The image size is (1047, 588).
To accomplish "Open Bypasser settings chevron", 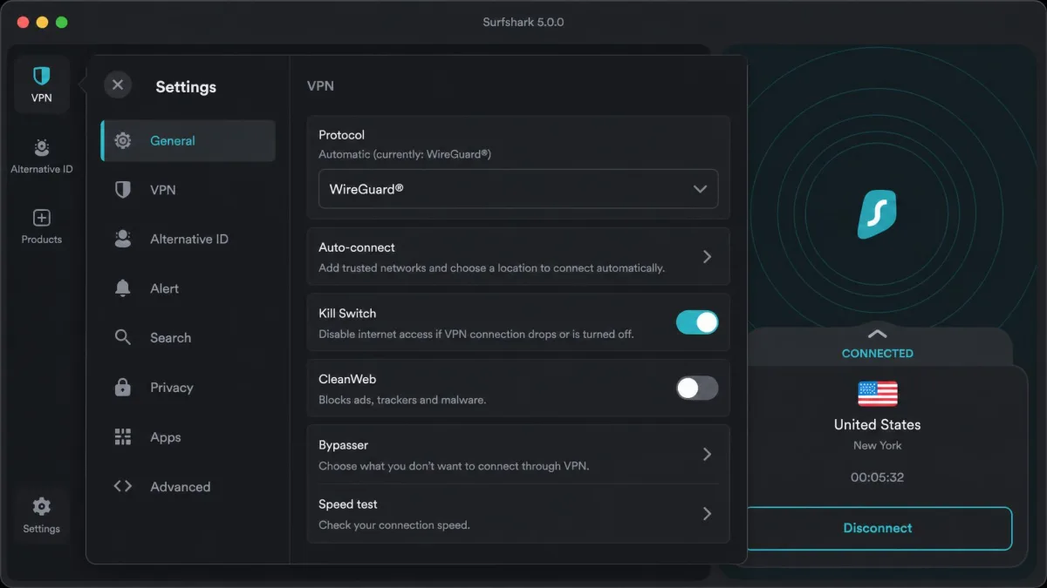I will pyautogui.click(x=707, y=454).
